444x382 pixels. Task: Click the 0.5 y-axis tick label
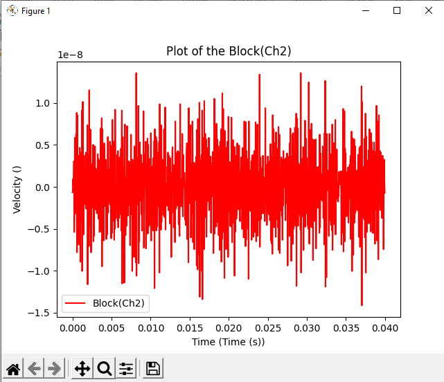tap(42, 145)
